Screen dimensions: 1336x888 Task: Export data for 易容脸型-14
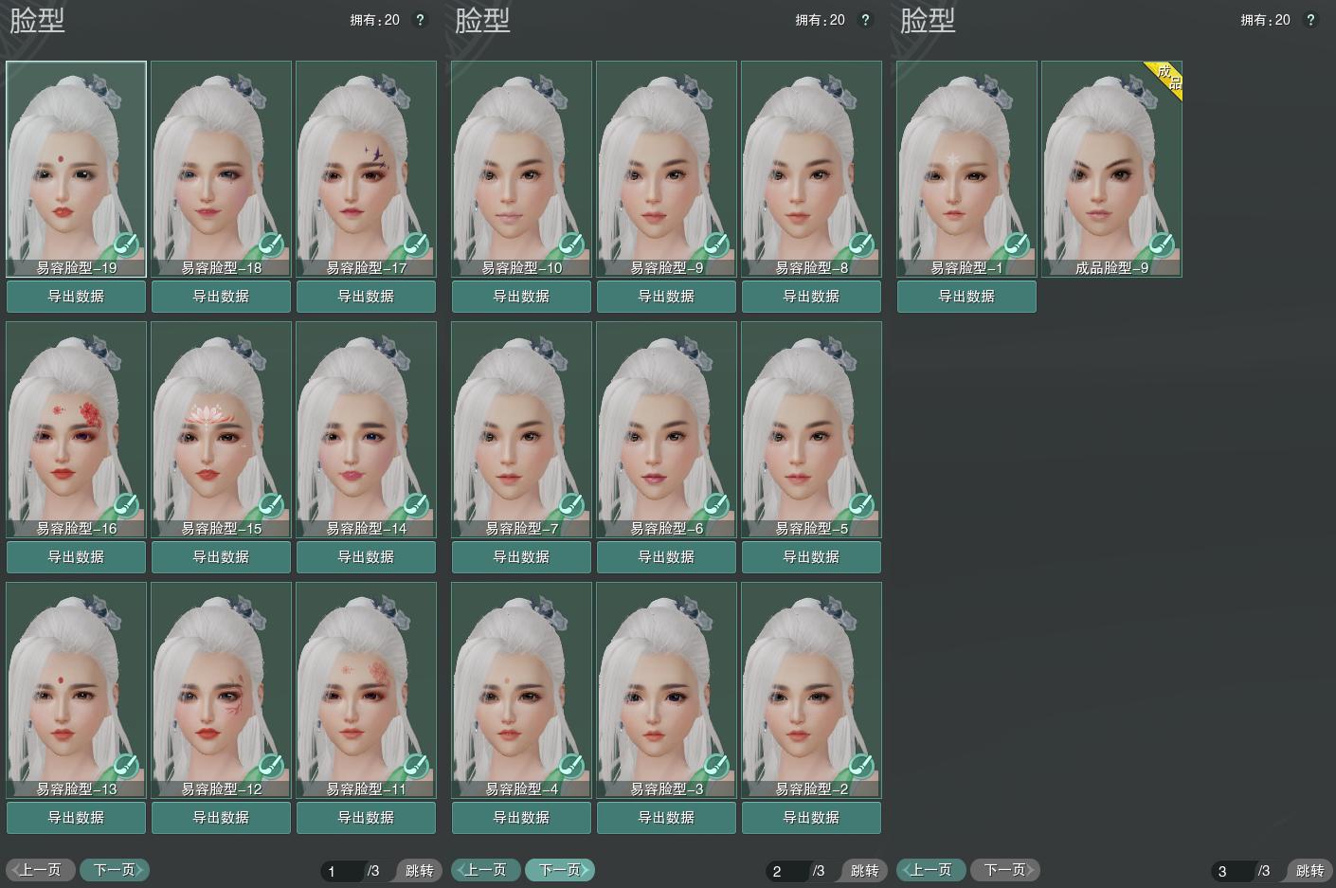[x=367, y=557]
